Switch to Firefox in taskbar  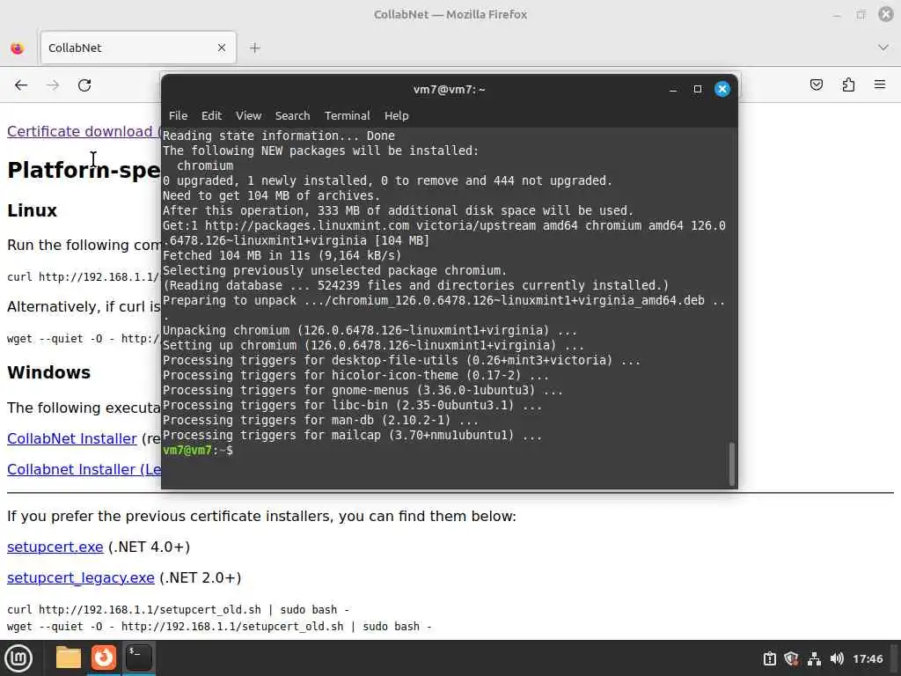tap(104, 658)
